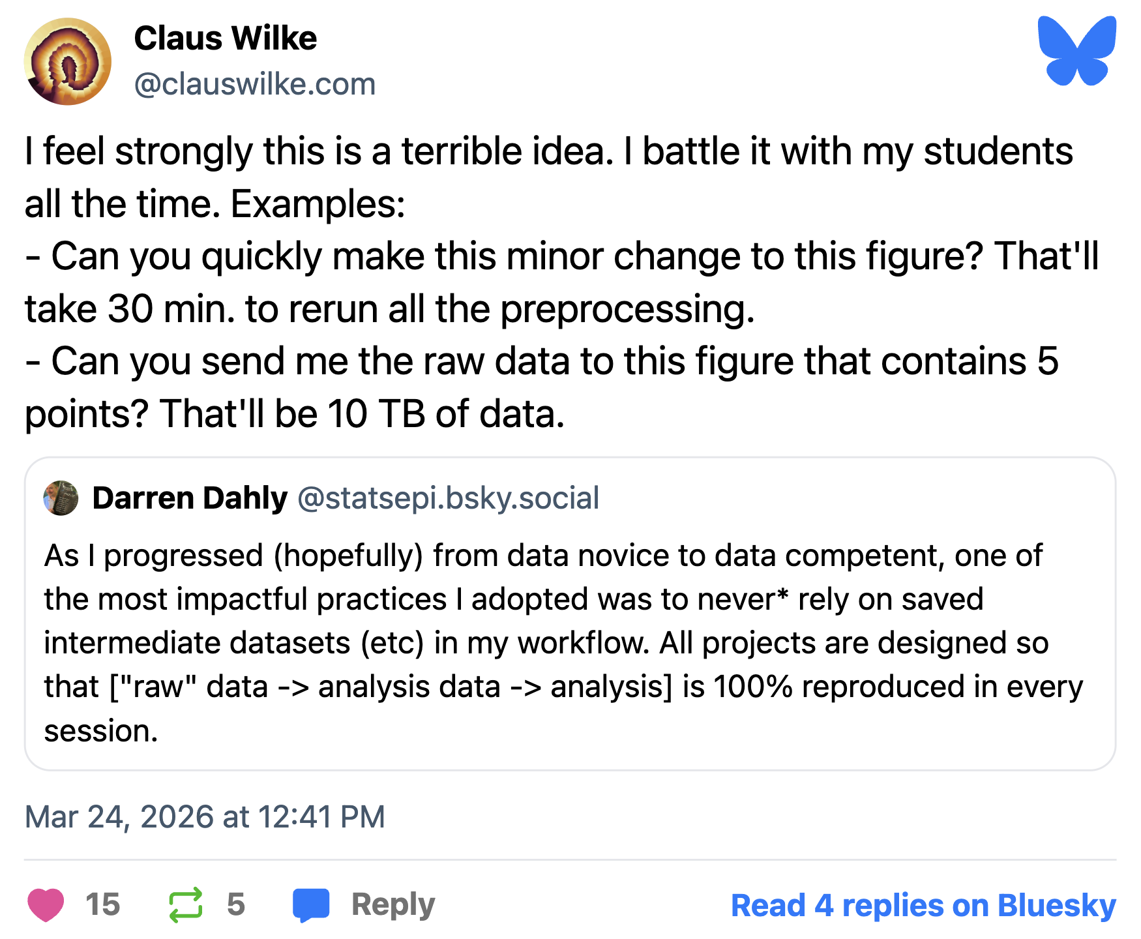The width and height of the screenshot is (1141, 939).
Task: Open Claus Wilke's profile avatar
Action: pos(68,61)
